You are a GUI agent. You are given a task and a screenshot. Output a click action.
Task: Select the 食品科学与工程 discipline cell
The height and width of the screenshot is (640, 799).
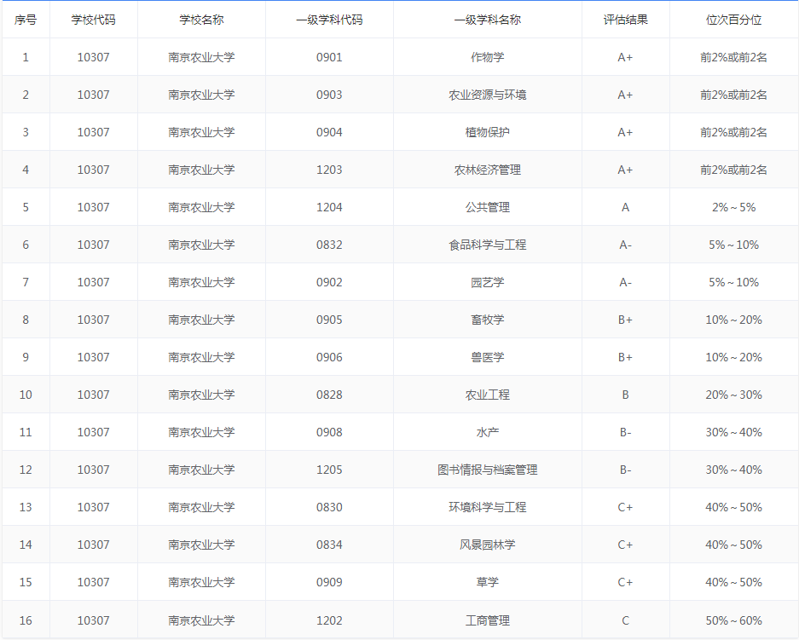tap(488, 245)
